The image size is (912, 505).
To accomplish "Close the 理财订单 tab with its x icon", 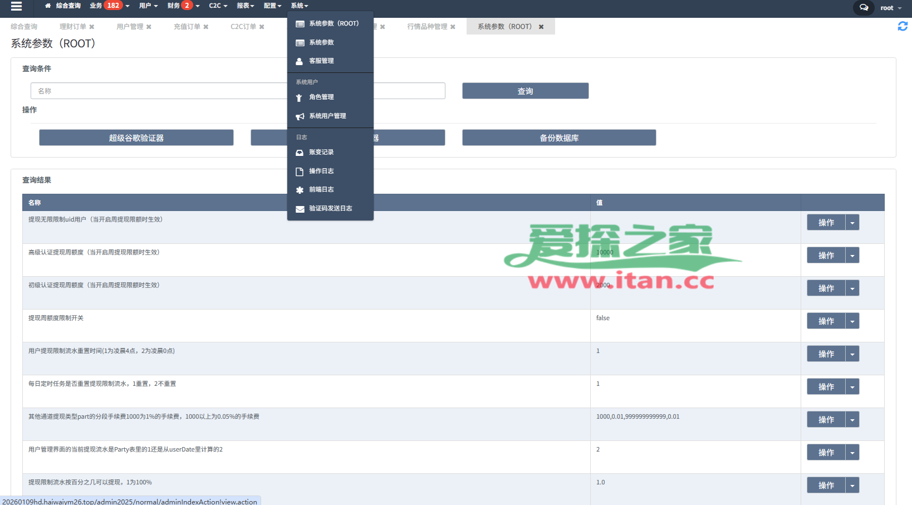I will 92,27.
